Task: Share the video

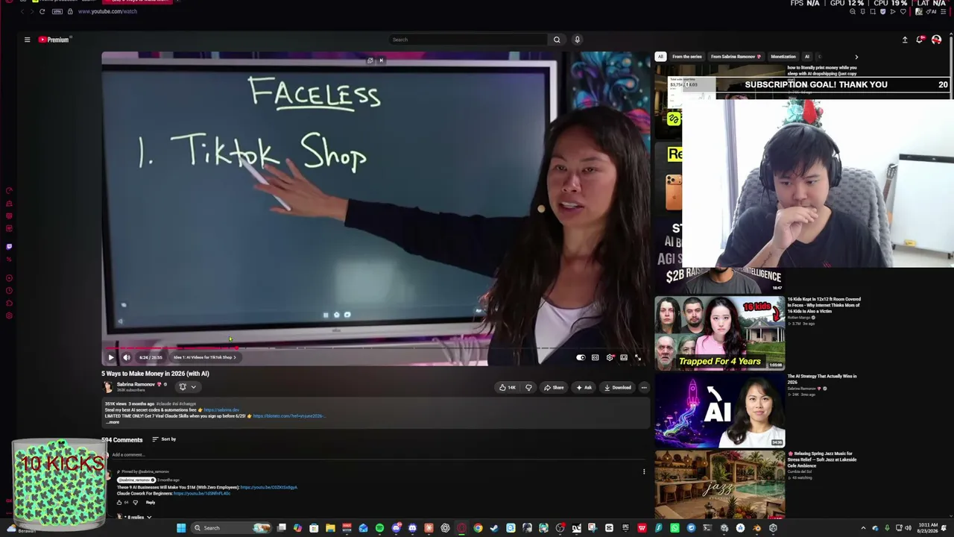Action: [x=554, y=388]
